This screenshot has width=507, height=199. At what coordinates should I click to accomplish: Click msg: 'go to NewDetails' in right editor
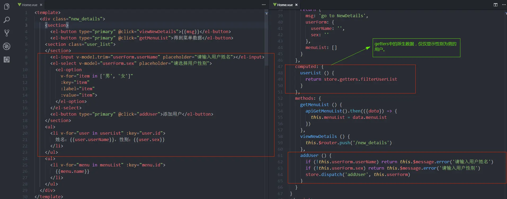pyautogui.click(x=337, y=16)
